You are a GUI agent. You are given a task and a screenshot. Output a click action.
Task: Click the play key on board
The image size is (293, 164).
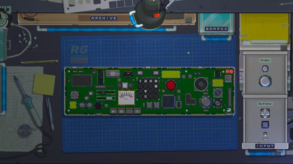114,112
